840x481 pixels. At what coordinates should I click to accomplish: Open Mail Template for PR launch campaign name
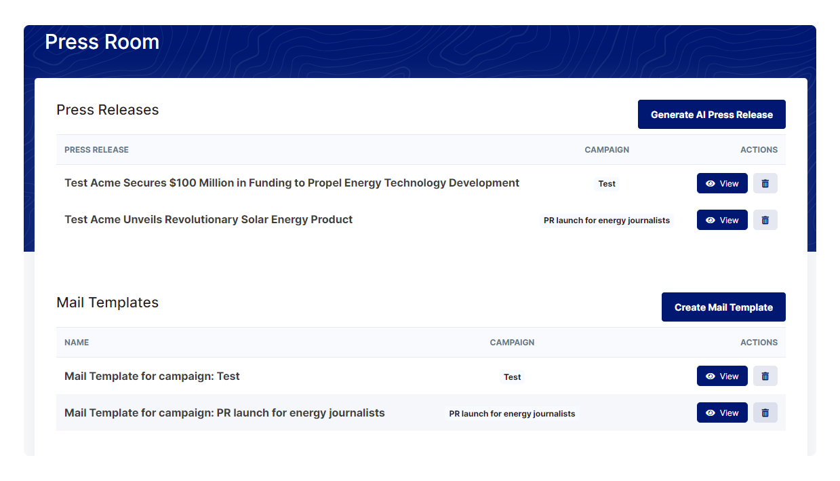click(224, 413)
